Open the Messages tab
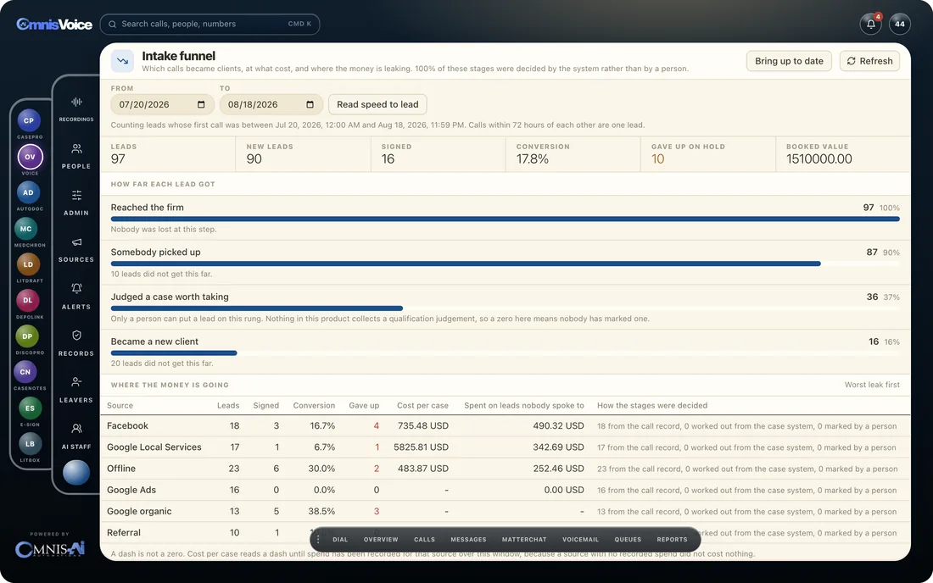933x583 pixels. [x=468, y=540]
